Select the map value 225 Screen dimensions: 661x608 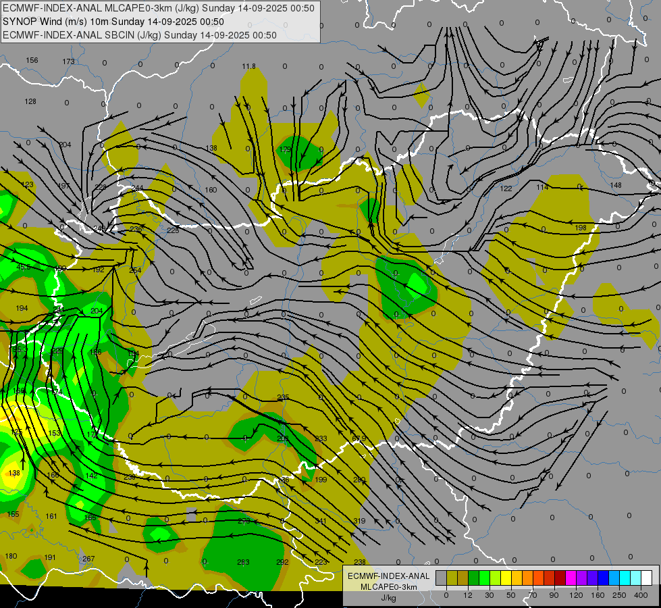[173, 230]
